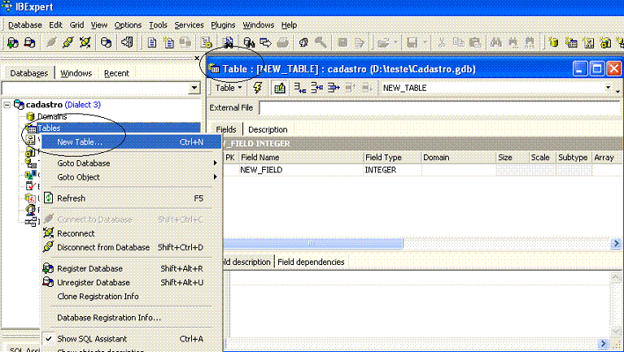Click the window-with-arrow toolbar icon
Image resolution: width=624 pixels, height=352 pixels.
(265, 42)
